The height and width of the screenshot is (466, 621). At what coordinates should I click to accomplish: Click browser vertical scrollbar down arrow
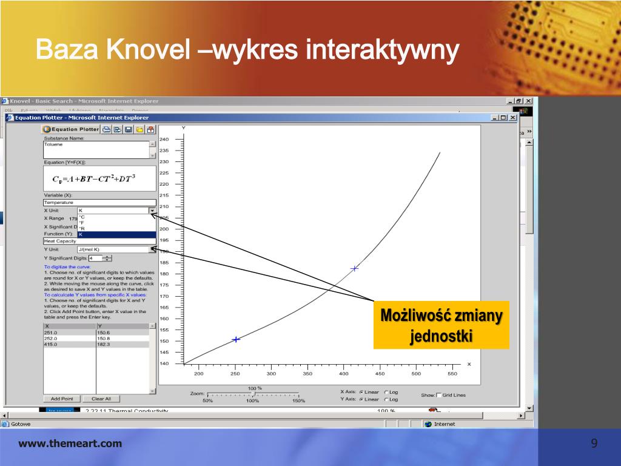(x=529, y=408)
